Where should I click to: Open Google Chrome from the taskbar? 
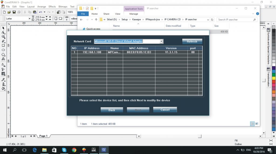(x=74, y=150)
